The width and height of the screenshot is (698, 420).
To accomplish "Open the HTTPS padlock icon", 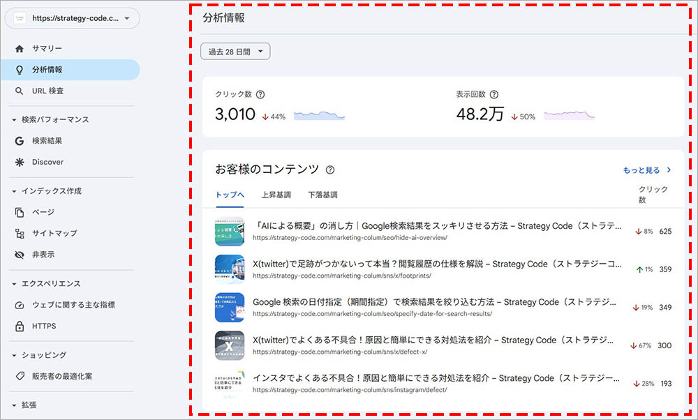I will tap(19, 326).
